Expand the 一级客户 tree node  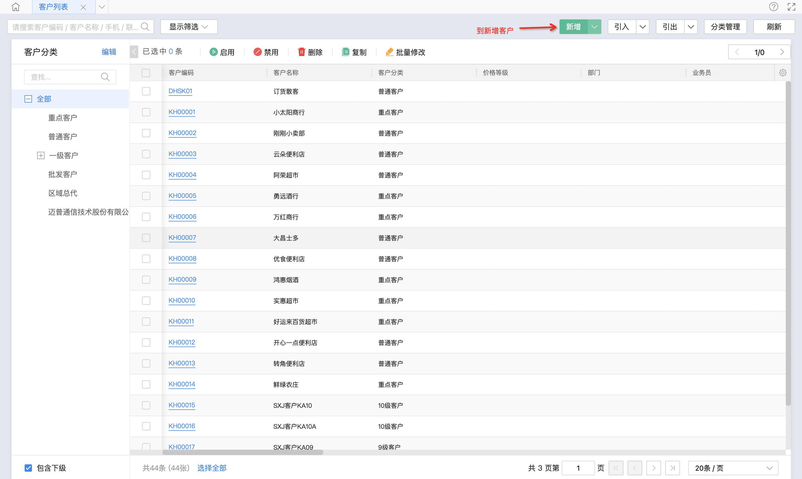(x=41, y=155)
